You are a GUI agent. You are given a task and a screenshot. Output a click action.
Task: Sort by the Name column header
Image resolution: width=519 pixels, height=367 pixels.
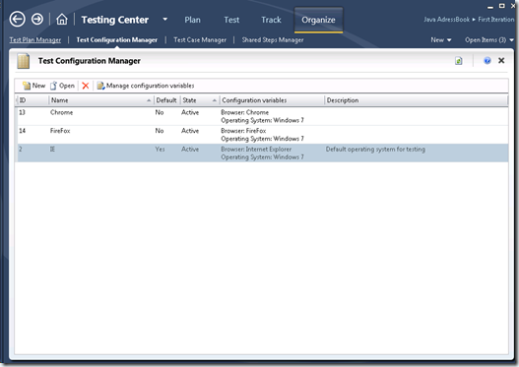point(100,100)
